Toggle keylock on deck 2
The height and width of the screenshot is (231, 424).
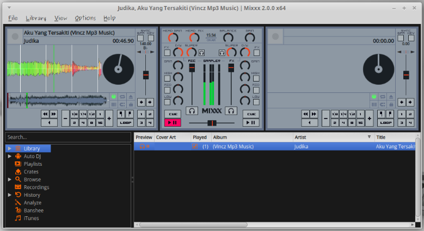(x=391, y=104)
